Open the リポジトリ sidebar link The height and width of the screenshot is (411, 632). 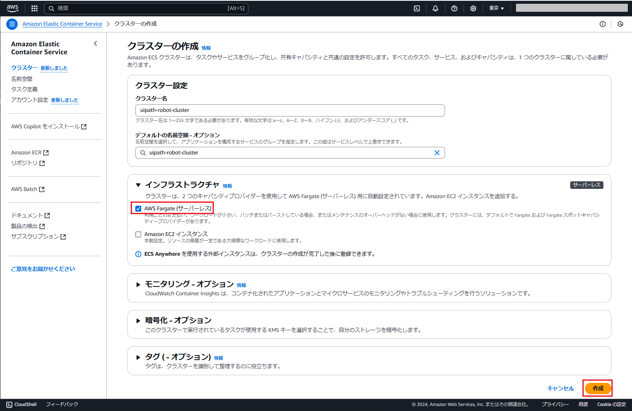[x=24, y=163]
